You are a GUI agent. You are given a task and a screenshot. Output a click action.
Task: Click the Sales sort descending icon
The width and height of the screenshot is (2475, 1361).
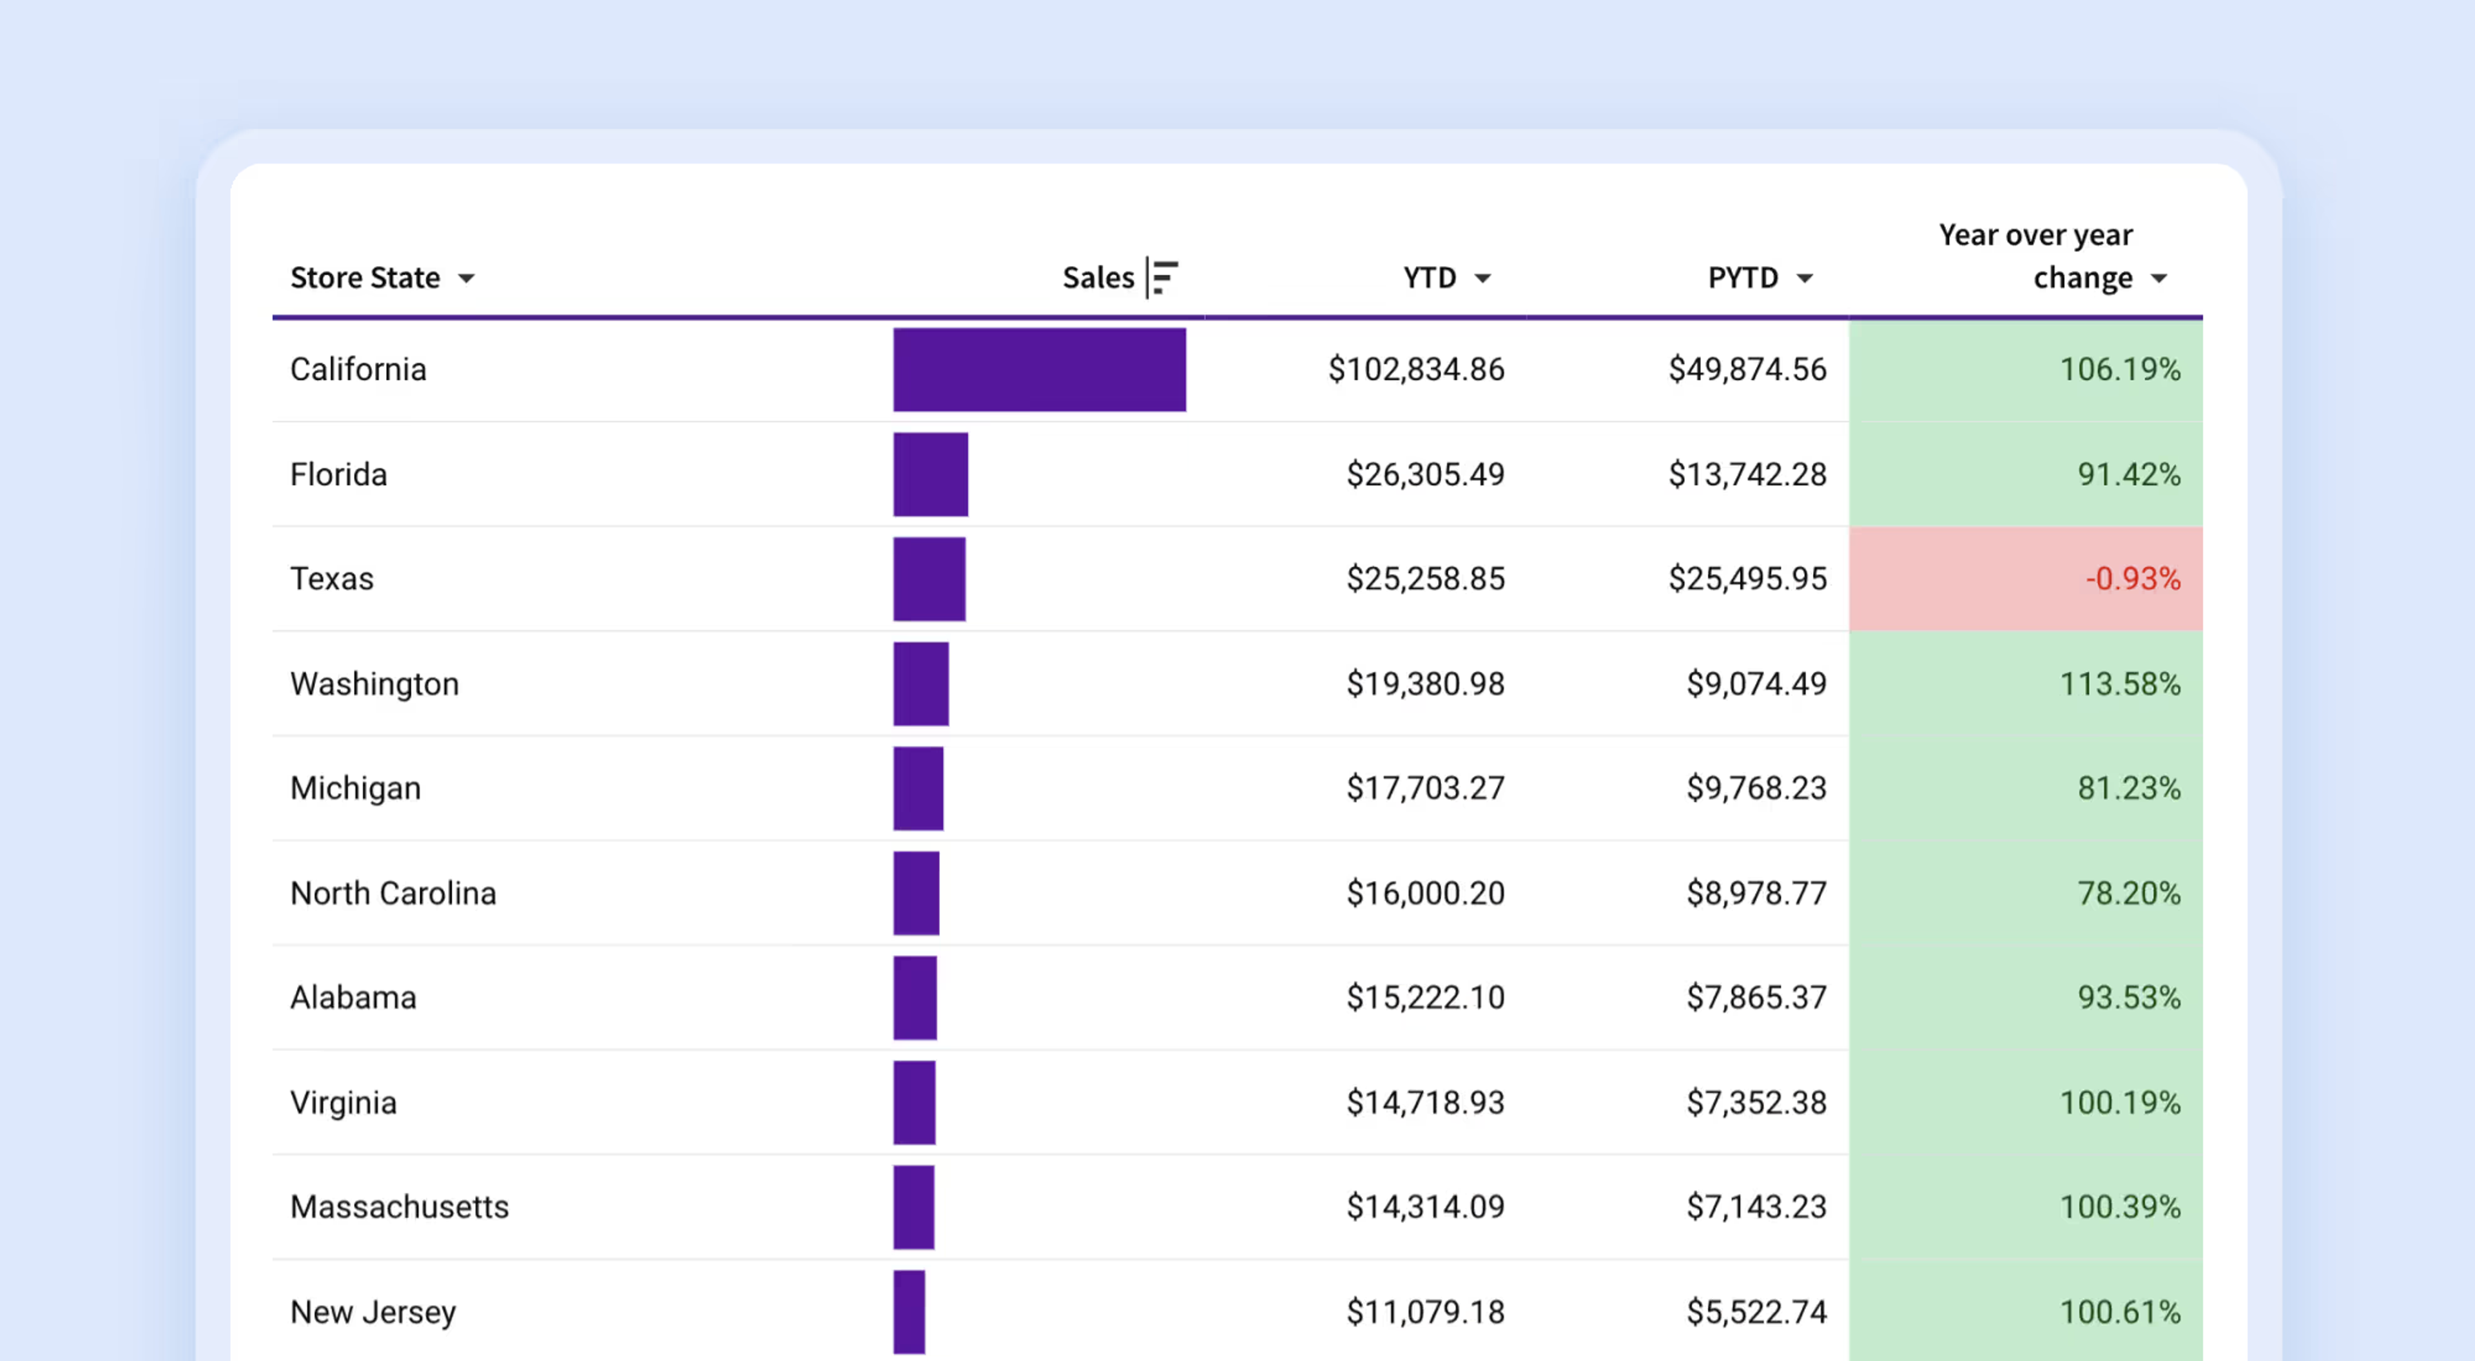[x=1163, y=278]
